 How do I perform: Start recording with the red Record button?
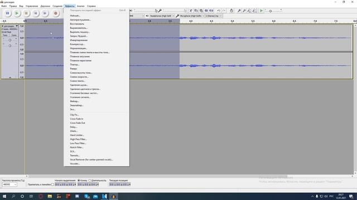point(56,13)
